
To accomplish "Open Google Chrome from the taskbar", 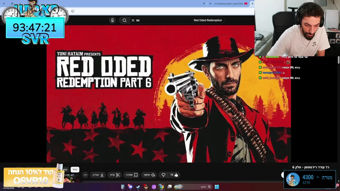I will [161, 187].
